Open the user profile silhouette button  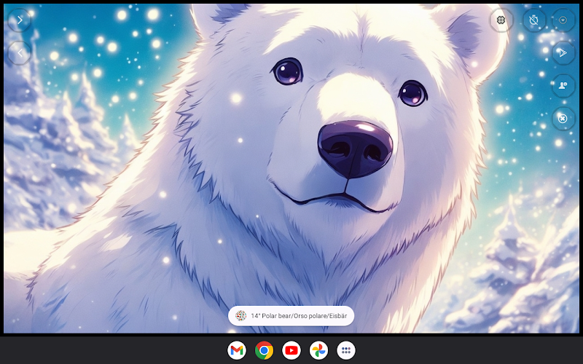click(563, 86)
